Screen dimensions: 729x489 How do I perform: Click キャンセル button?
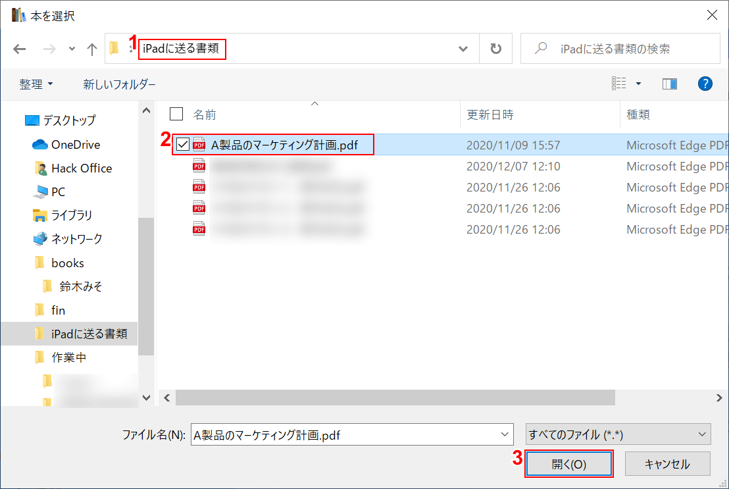point(667,464)
